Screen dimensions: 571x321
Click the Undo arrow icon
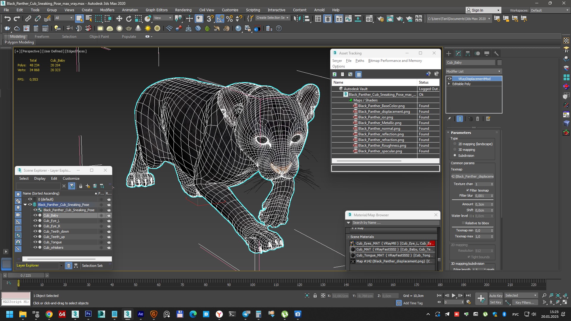coord(7,19)
